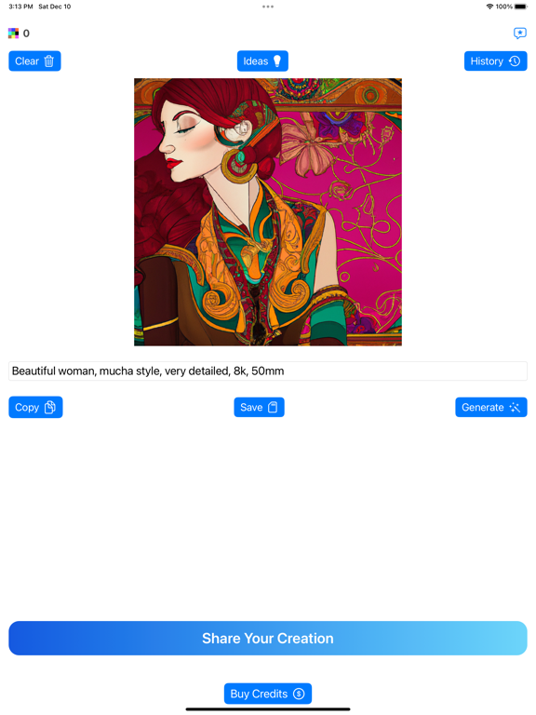The height and width of the screenshot is (715, 536).
Task: Open the star speech bubble feedback icon
Action: (x=519, y=33)
